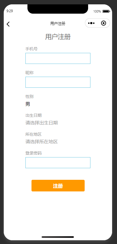Open the 请选择所在地区 region picker
This screenshot has height=244, width=117.
click(58, 142)
